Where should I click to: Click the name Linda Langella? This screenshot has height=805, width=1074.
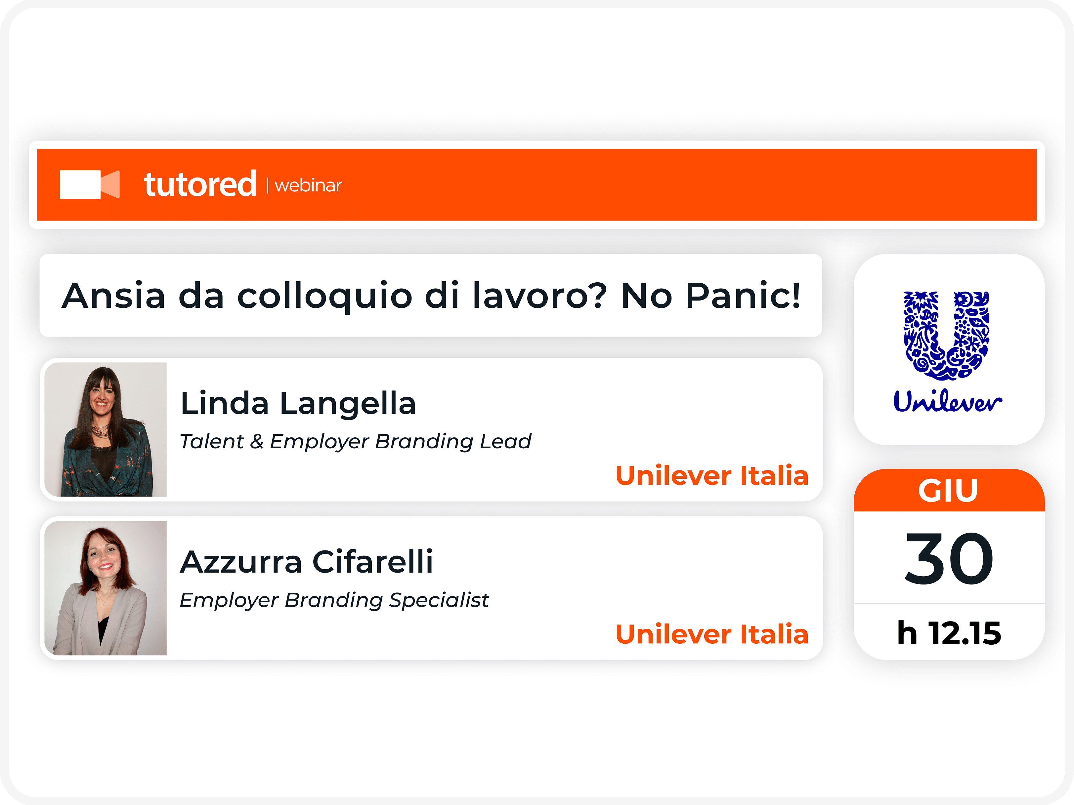(298, 403)
